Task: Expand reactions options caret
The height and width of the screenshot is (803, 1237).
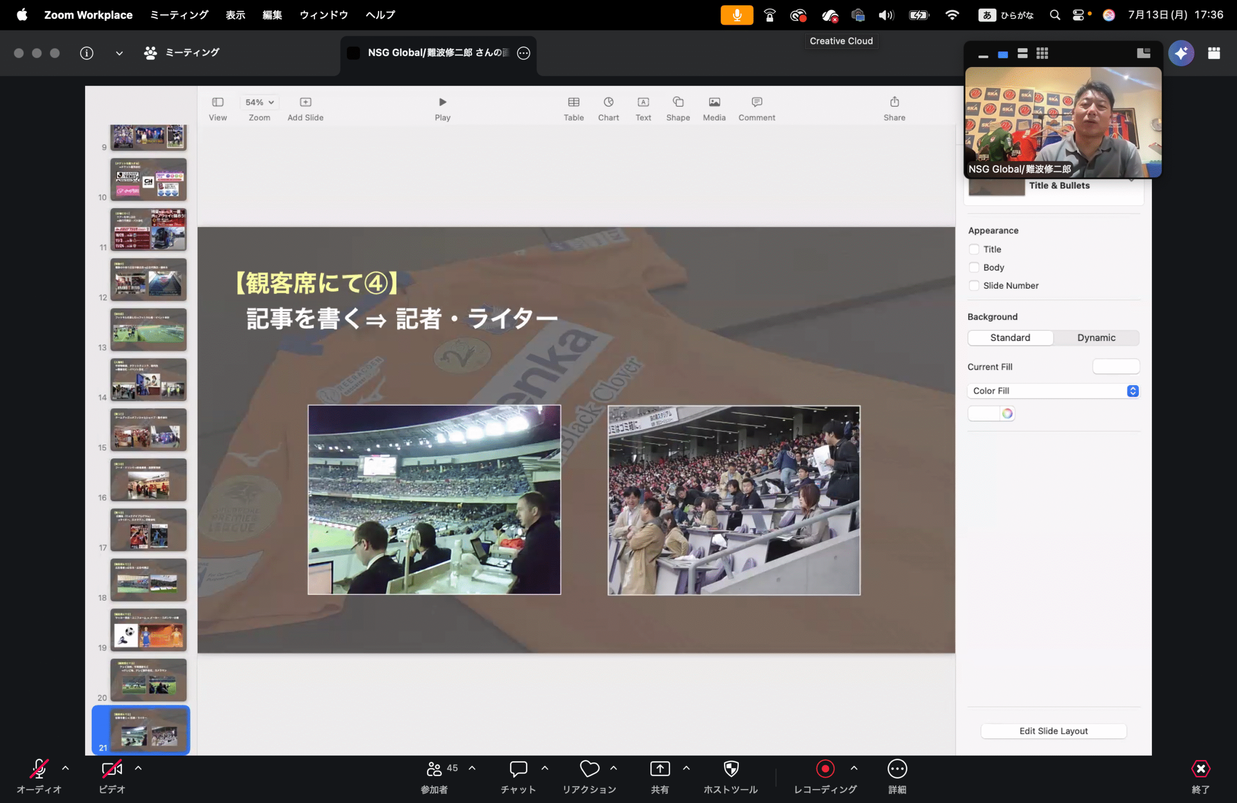Action: pos(613,767)
